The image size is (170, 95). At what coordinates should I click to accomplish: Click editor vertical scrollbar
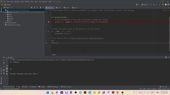(x=169, y=34)
